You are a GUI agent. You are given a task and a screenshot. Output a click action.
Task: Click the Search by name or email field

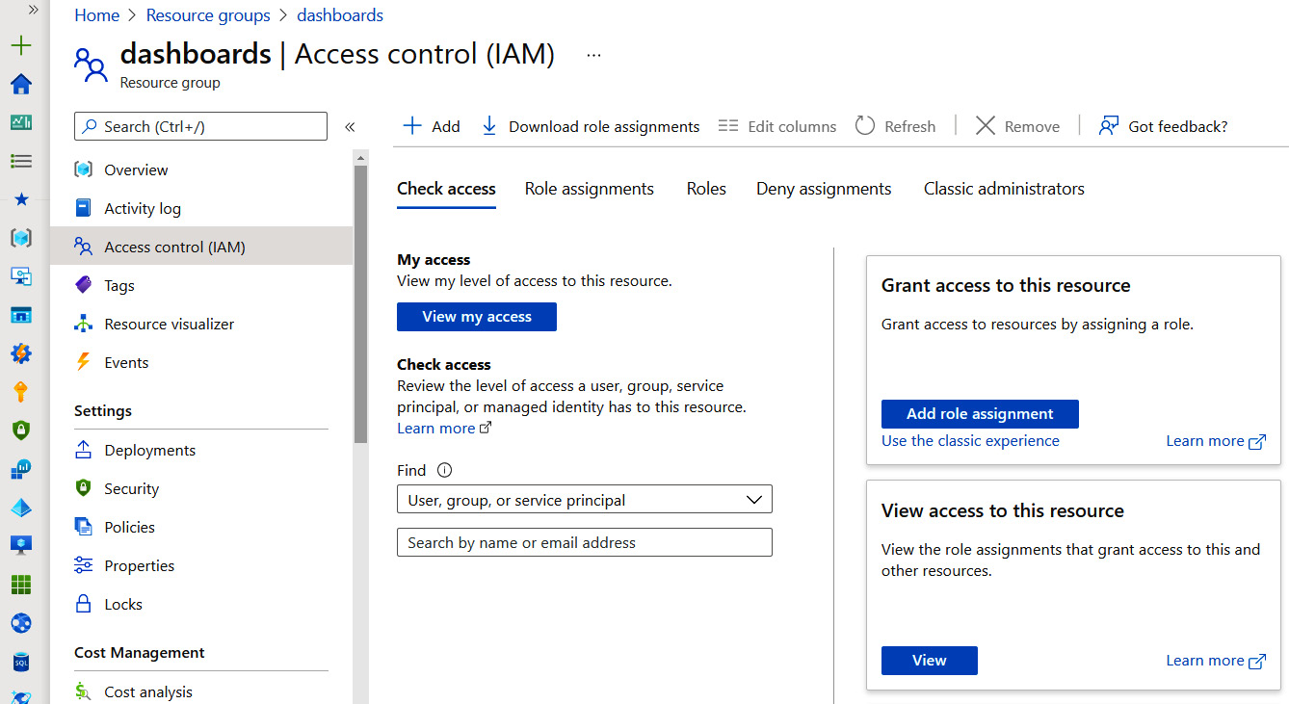[x=585, y=542]
